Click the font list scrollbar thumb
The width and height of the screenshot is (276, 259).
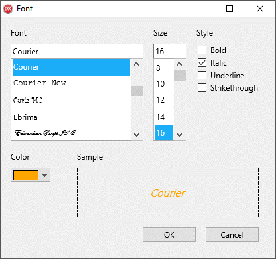click(x=137, y=91)
